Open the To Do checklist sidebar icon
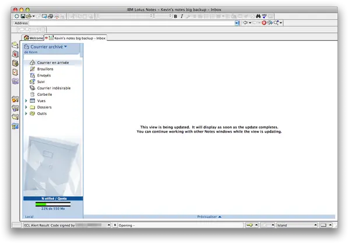This screenshot has height=243, width=348. pos(15,72)
